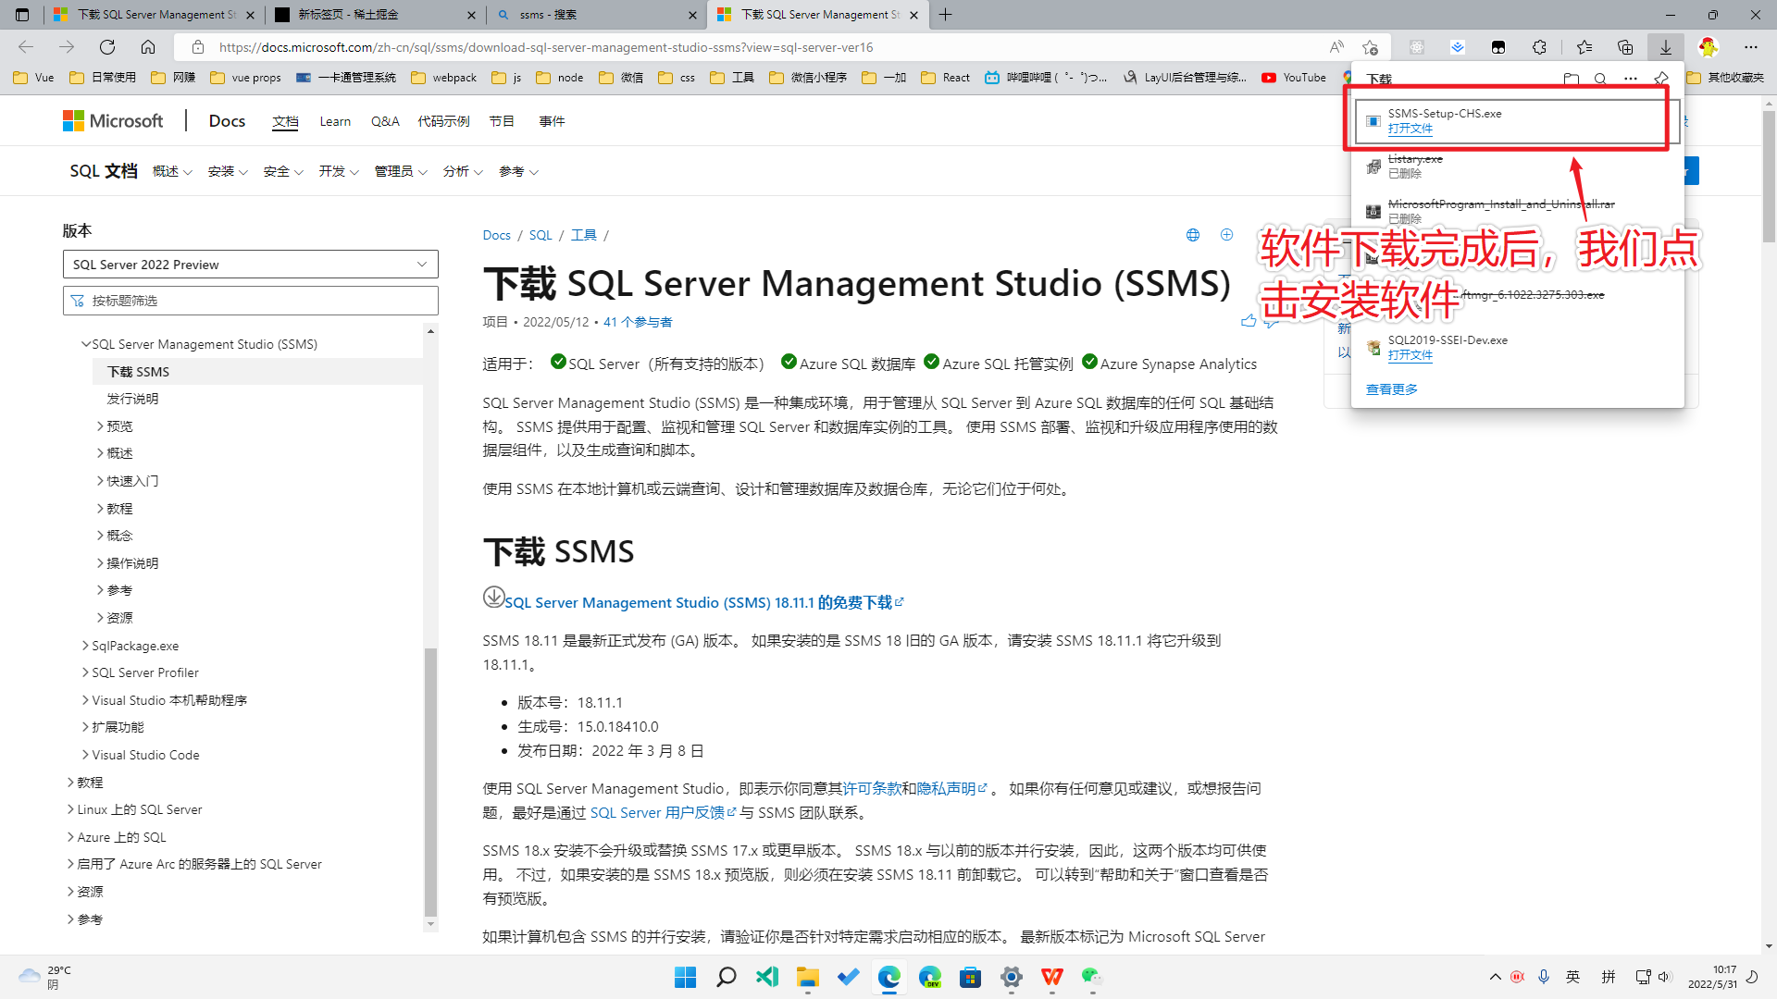Add page to favorites star icon

(x=1371, y=47)
